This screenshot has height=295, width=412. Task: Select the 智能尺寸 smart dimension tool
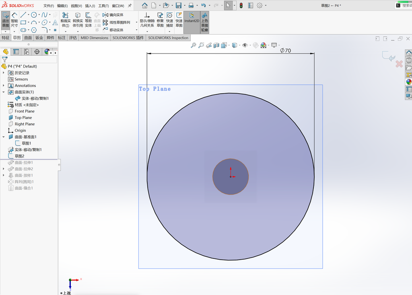14,20
